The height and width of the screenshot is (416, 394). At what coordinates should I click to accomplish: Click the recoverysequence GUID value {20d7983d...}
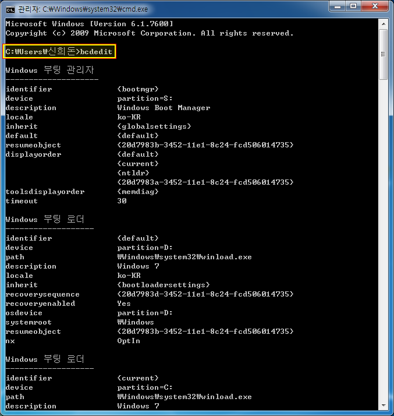[x=205, y=294]
